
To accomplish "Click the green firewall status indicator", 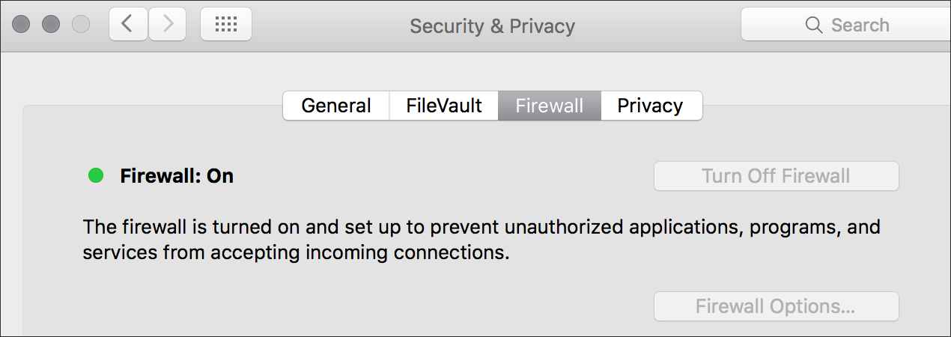I will pos(96,176).
